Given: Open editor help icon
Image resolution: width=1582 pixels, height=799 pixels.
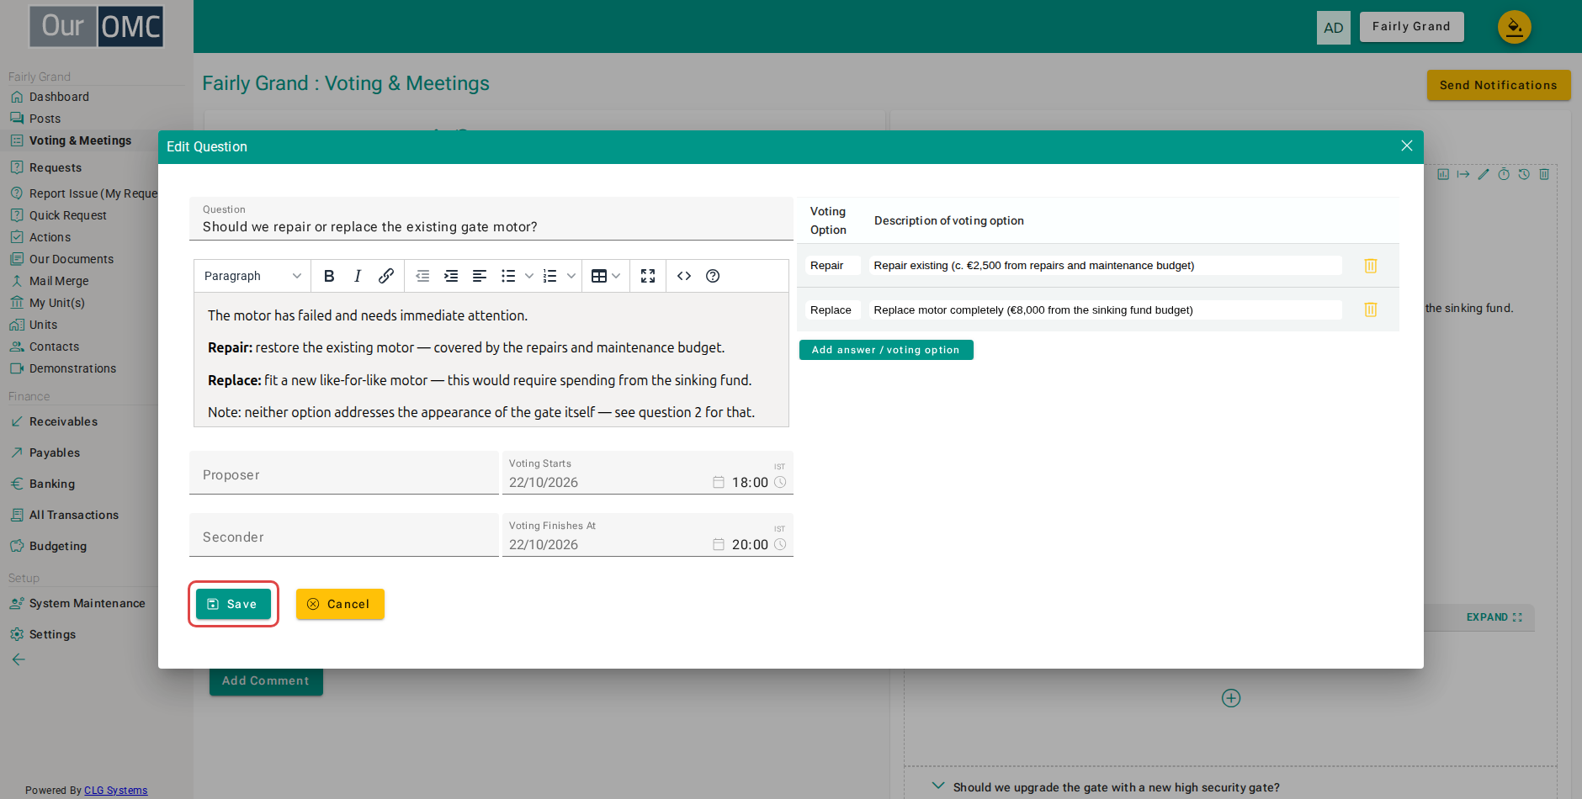Looking at the screenshot, I should pos(713,276).
